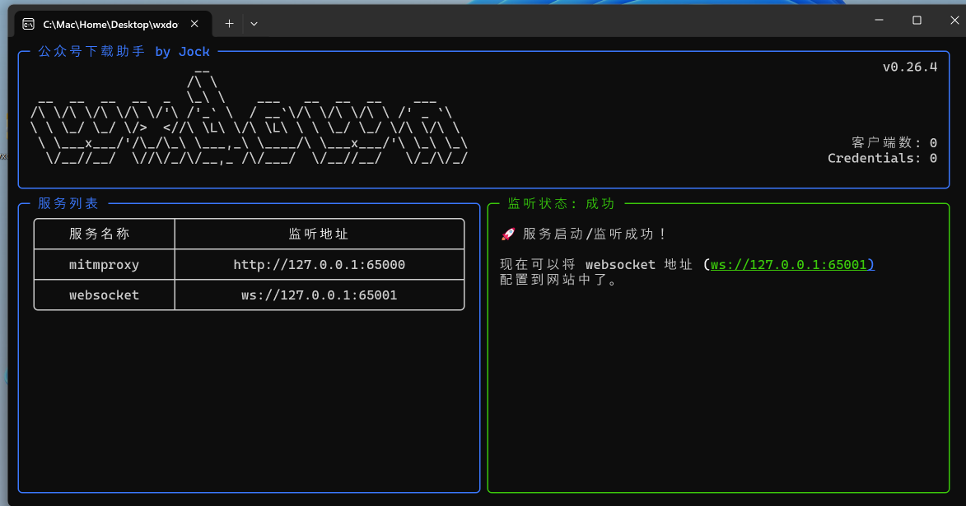Open a new tab with the plus button
The image size is (966, 506).
(x=230, y=24)
